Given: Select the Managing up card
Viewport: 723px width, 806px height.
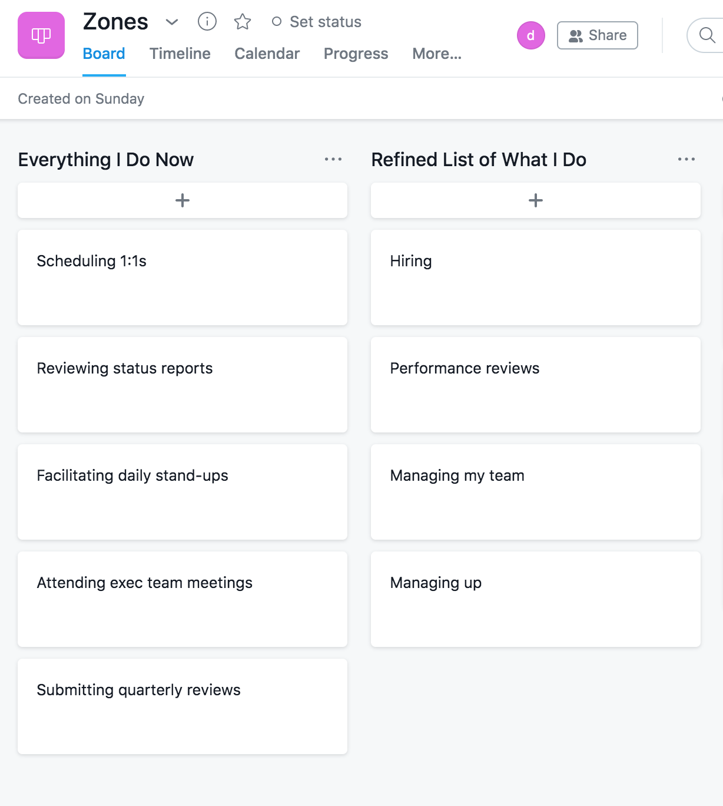Looking at the screenshot, I should (x=535, y=599).
